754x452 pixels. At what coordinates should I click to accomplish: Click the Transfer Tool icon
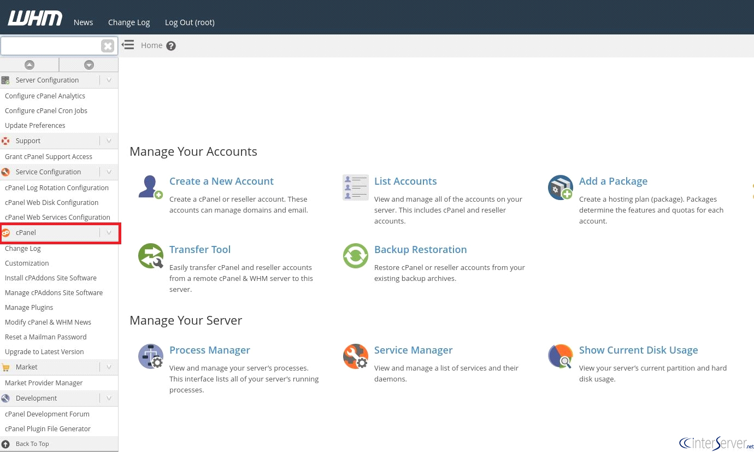150,256
